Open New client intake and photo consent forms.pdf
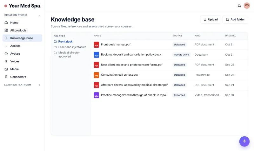 point(132,65)
